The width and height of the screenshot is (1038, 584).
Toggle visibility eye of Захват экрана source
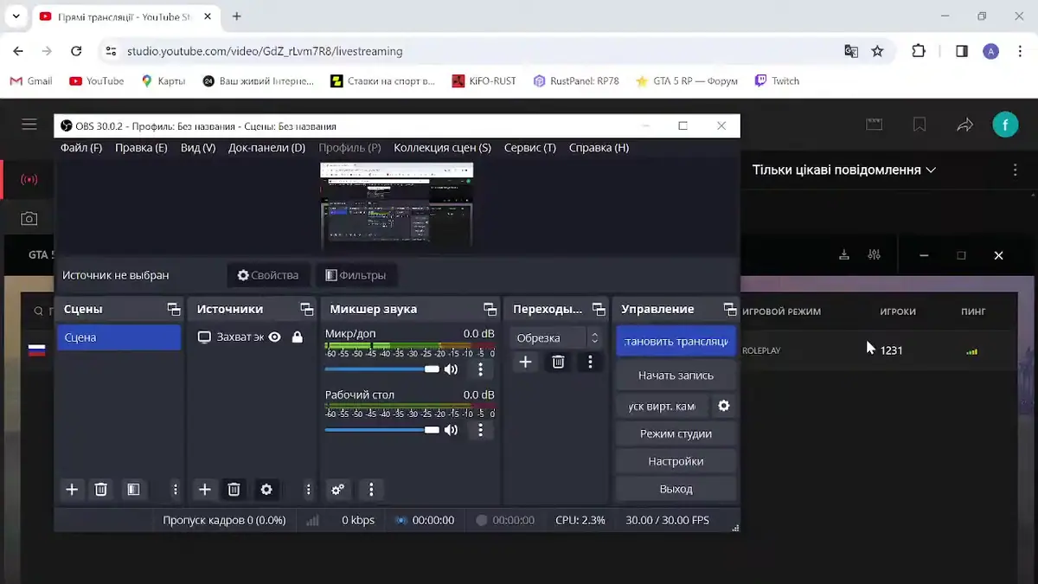click(x=274, y=337)
